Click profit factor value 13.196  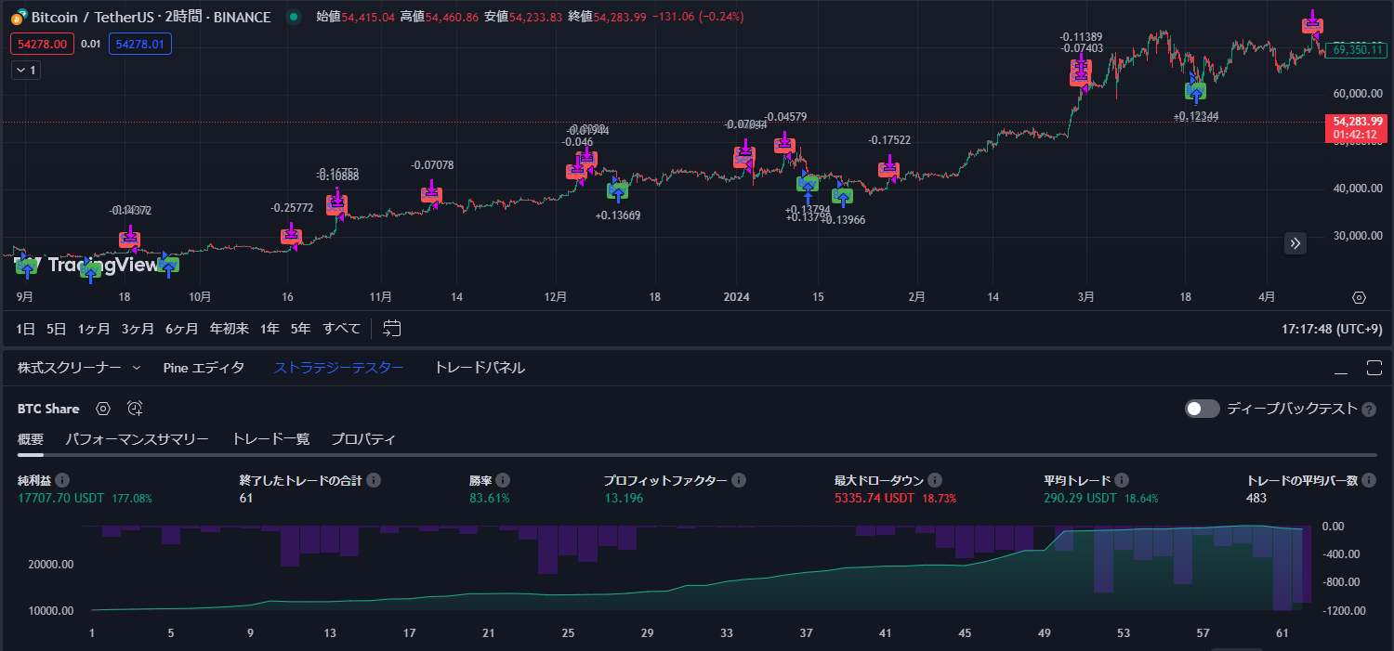coord(623,499)
